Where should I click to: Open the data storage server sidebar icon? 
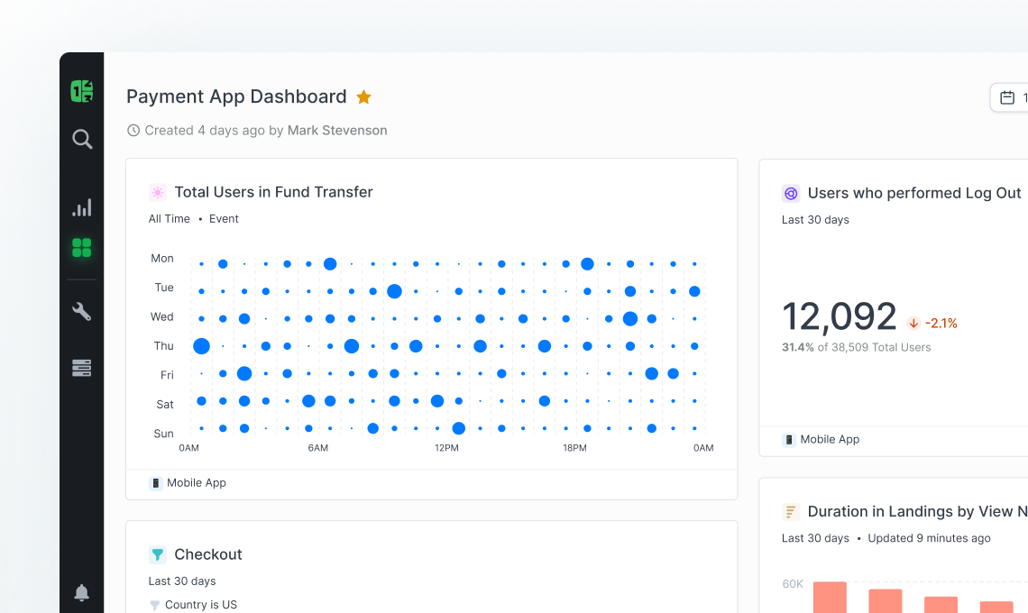[82, 368]
